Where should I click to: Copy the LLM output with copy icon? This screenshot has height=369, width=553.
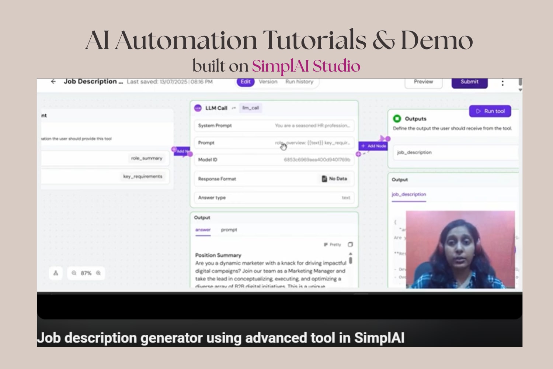pos(351,244)
